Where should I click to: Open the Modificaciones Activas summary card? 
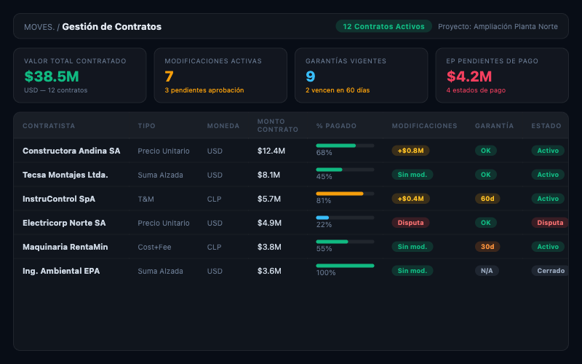coord(220,76)
